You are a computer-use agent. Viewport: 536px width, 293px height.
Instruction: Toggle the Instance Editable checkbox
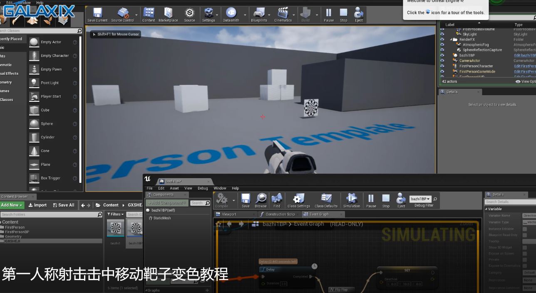pos(524,229)
